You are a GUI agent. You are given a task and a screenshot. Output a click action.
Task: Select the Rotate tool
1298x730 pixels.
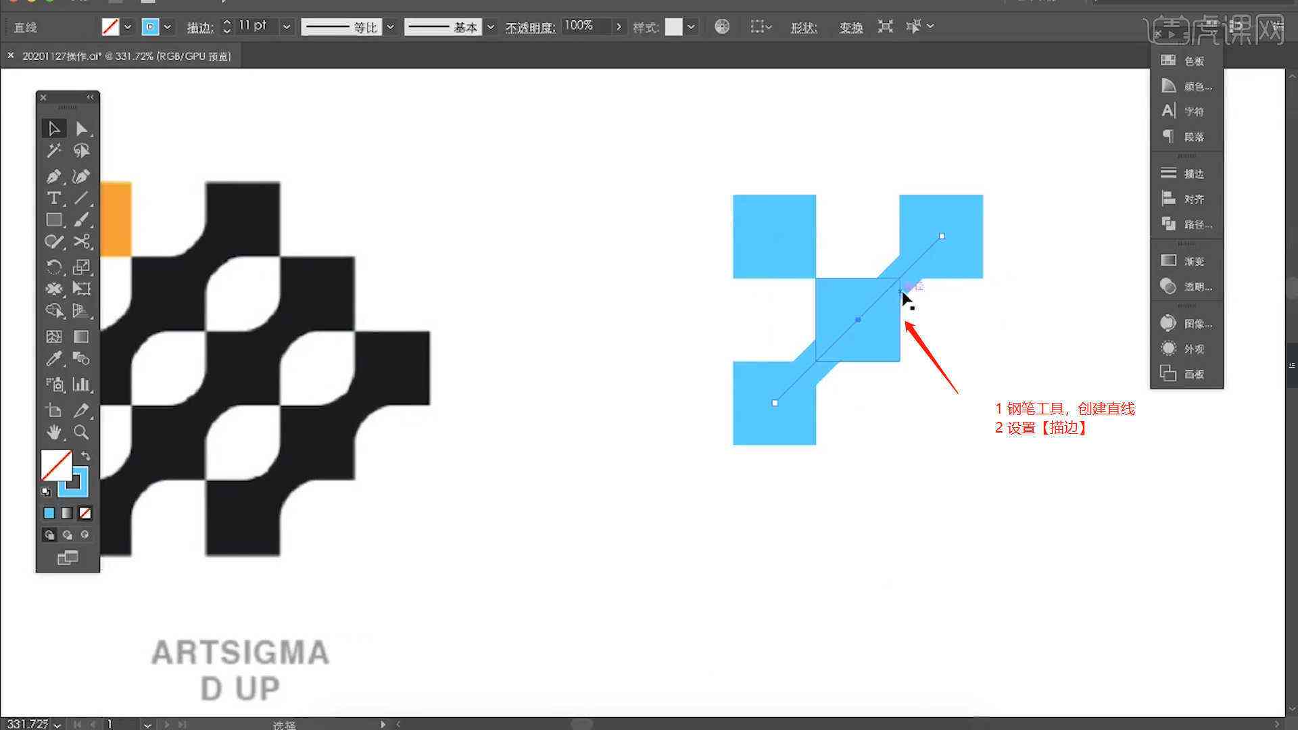tap(53, 265)
